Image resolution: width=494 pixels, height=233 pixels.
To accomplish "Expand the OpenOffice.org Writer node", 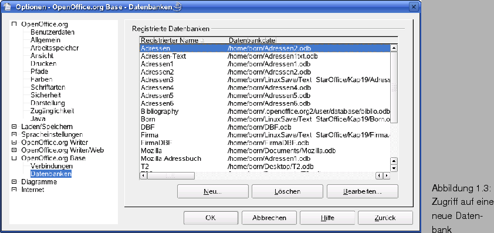I will [x=13, y=143].
